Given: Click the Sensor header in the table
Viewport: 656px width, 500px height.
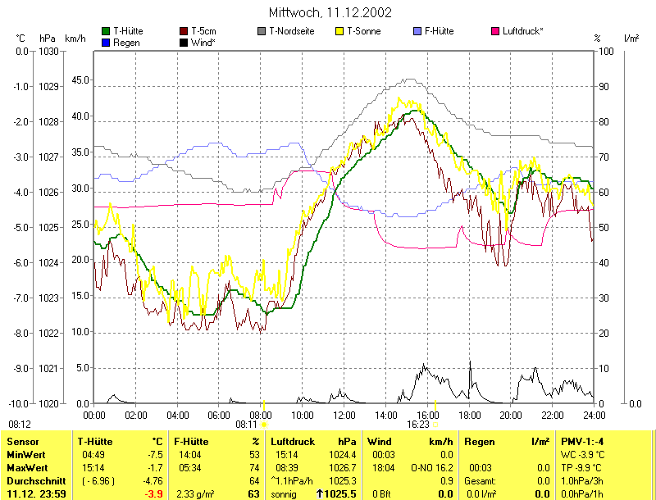Looking at the screenshot, I should coord(23,442).
